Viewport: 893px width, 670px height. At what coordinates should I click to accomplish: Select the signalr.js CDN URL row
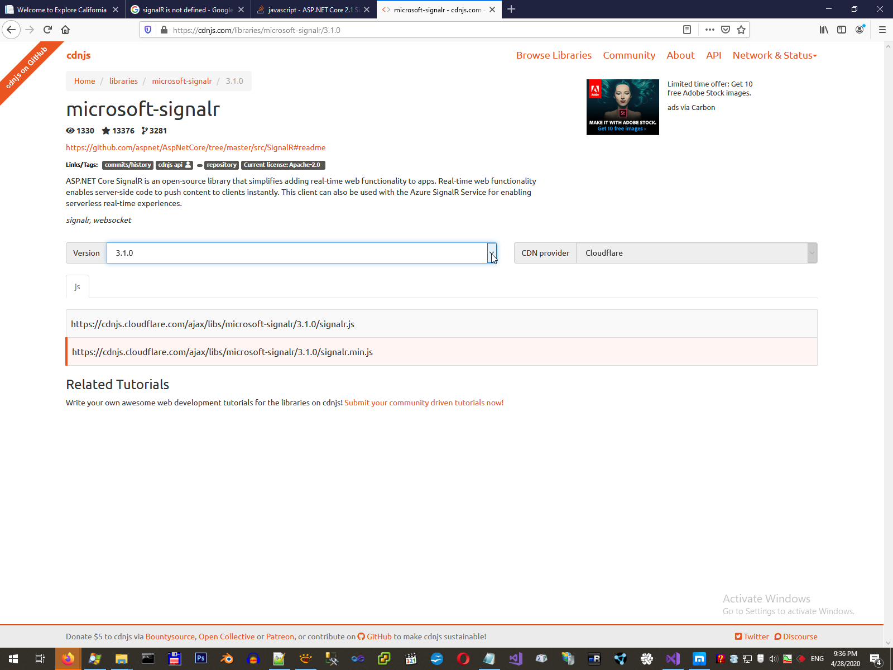click(x=441, y=324)
